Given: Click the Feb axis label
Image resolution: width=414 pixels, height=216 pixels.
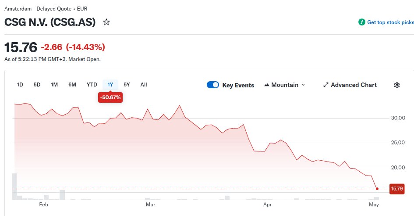Looking at the screenshot, I should click(43, 205).
